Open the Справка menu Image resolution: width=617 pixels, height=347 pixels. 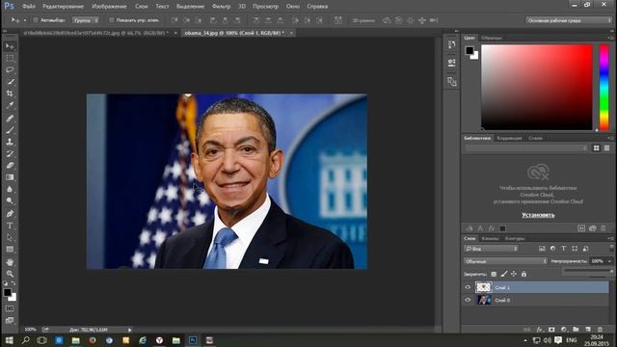point(317,7)
